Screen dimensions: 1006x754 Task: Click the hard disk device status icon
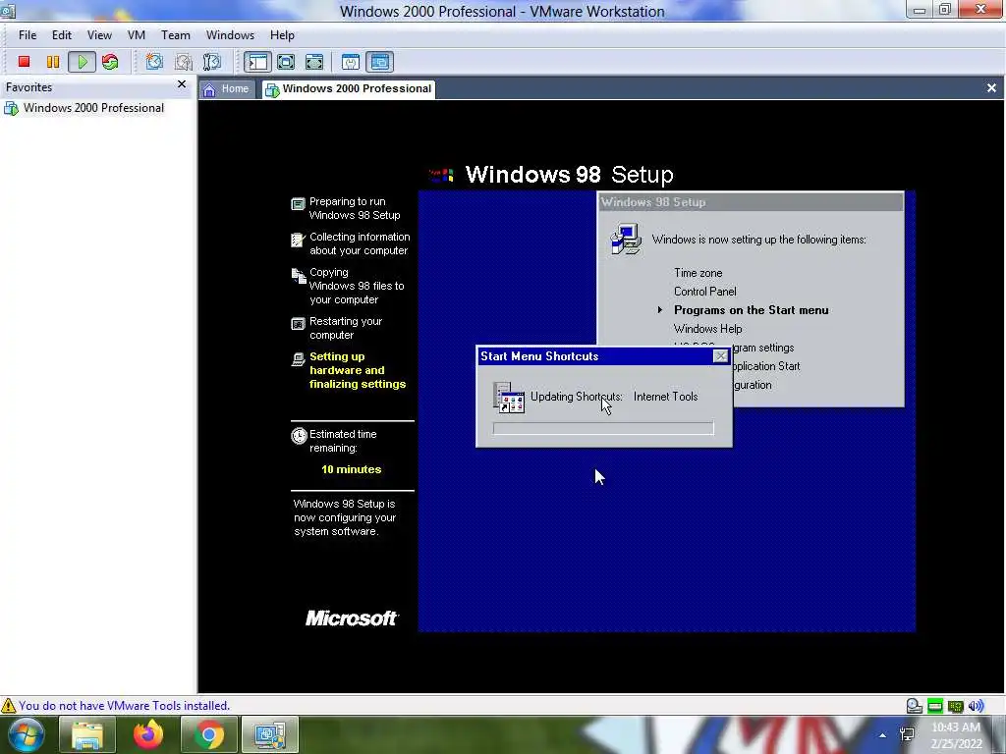915,707
